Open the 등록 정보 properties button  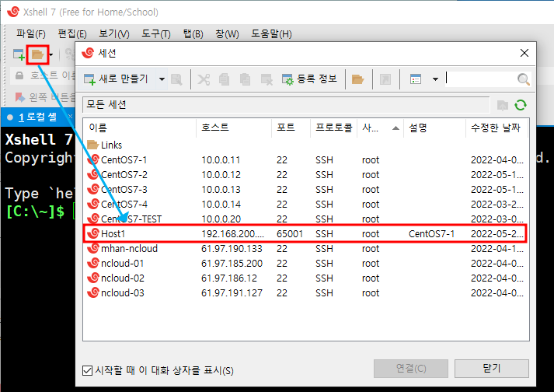pyautogui.click(x=309, y=79)
